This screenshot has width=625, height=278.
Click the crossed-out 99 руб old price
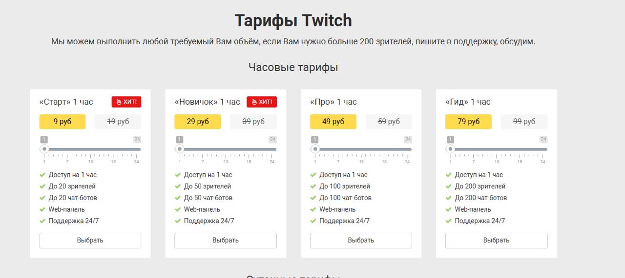tap(524, 122)
